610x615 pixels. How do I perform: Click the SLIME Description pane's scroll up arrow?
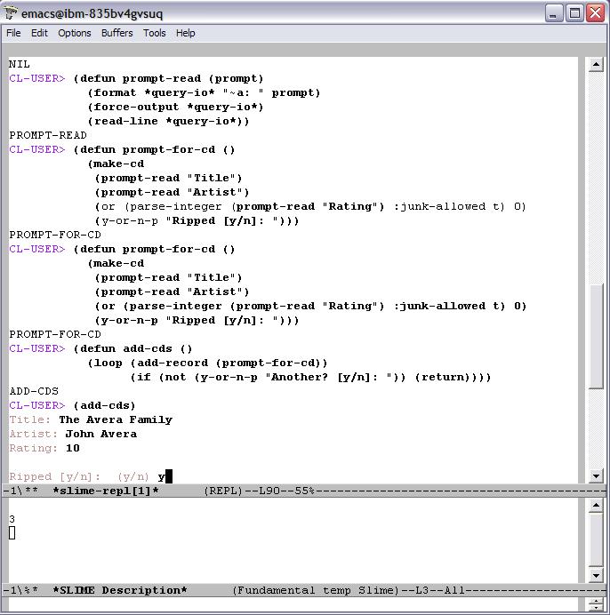tap(597, 506)
